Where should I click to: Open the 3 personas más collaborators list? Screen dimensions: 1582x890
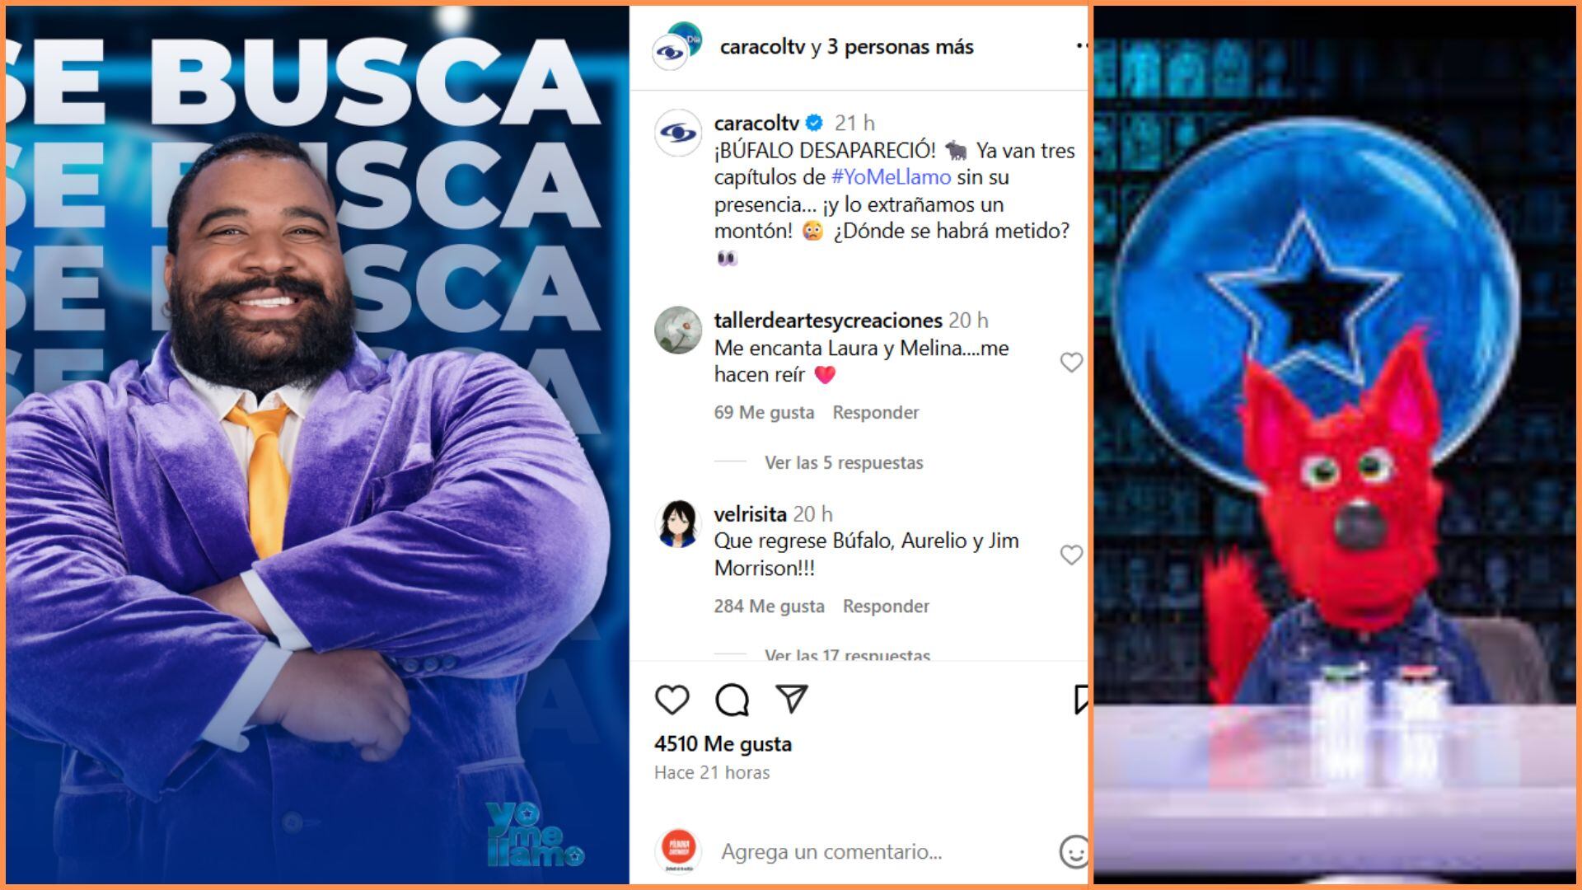click(x=900, y=47)
